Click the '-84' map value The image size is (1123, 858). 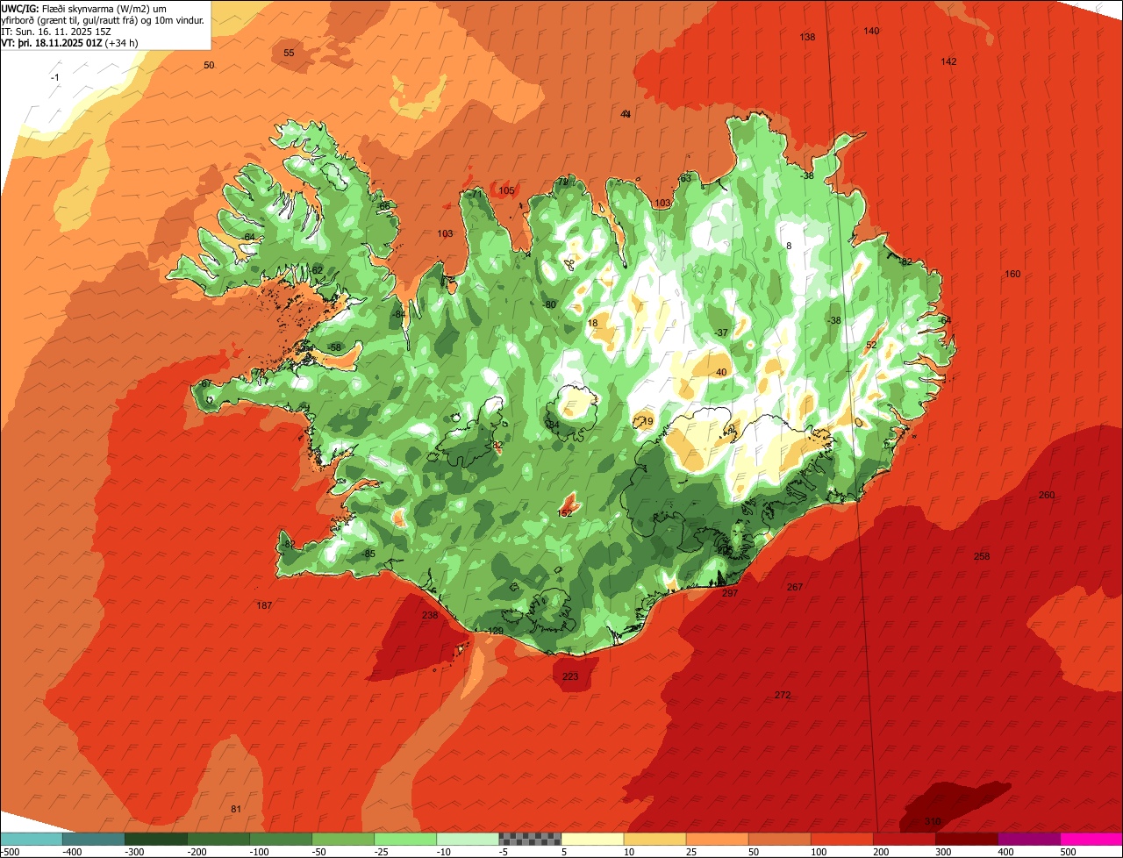(399, 314)
